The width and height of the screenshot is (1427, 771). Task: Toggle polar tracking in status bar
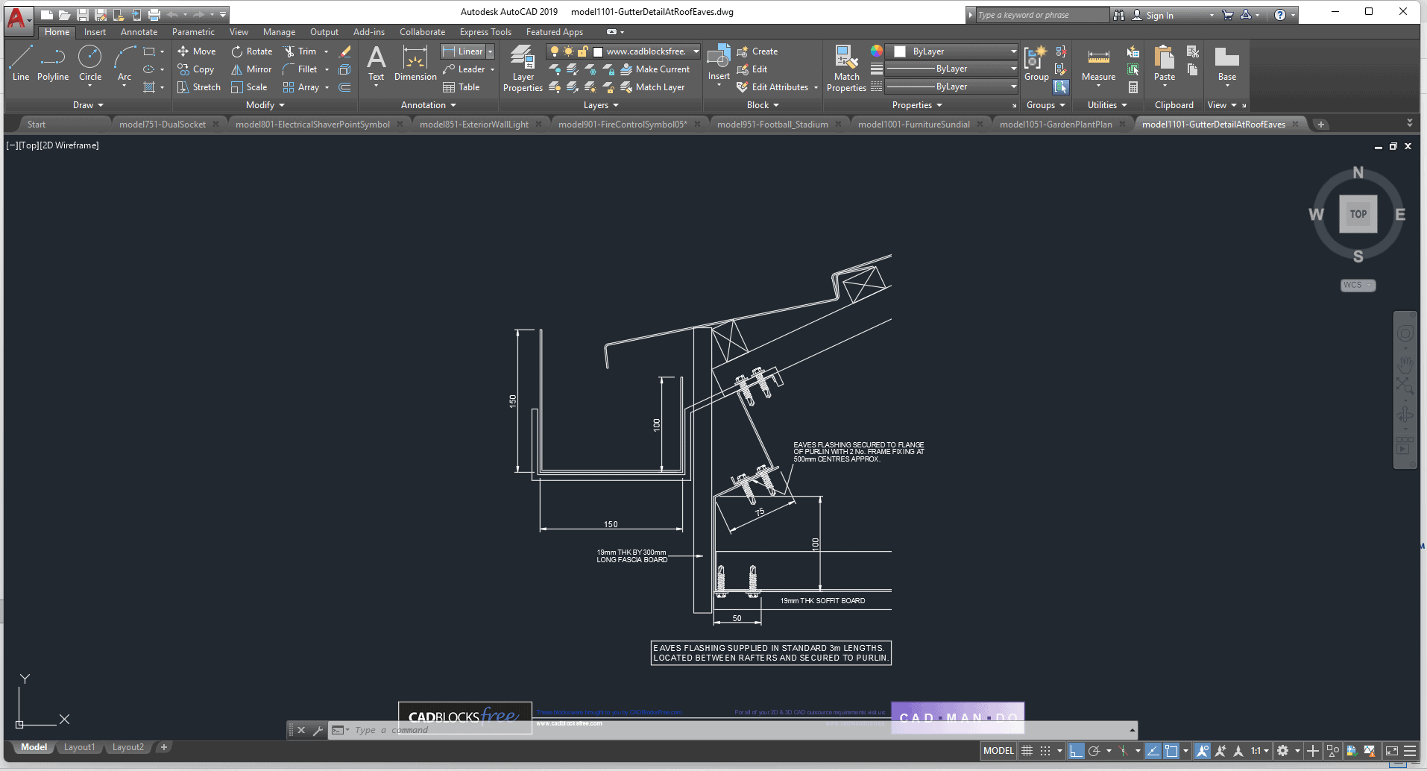pyautogui.click(x=1094, y=751)
